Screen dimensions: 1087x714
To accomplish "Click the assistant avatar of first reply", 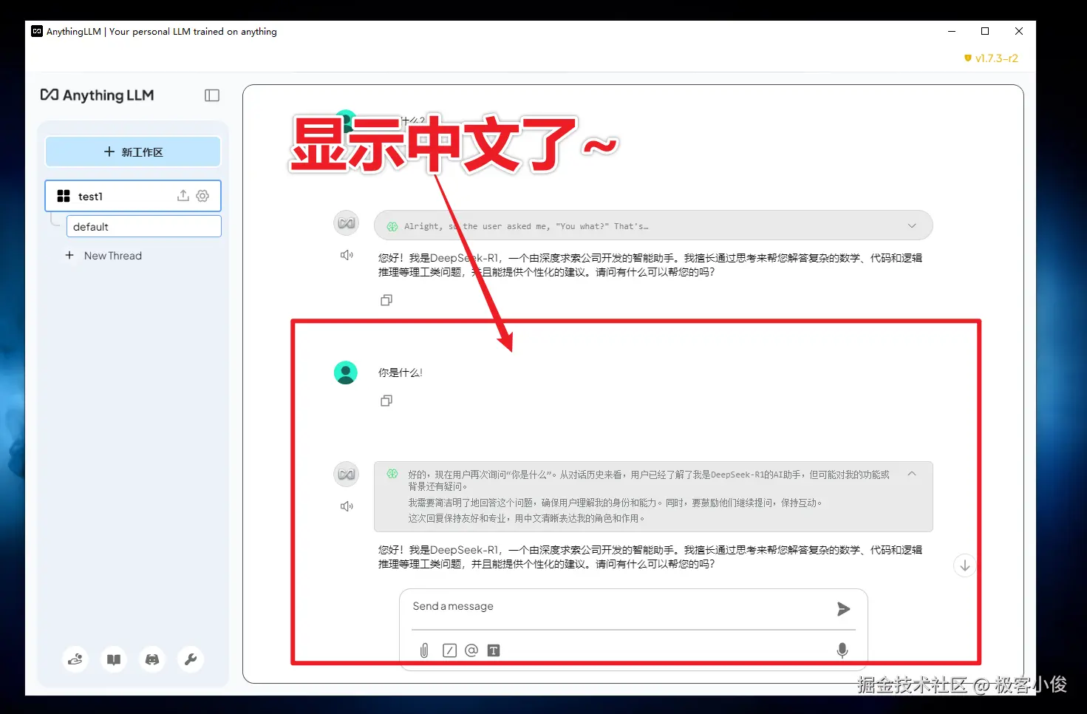I will tap(347, 223).
